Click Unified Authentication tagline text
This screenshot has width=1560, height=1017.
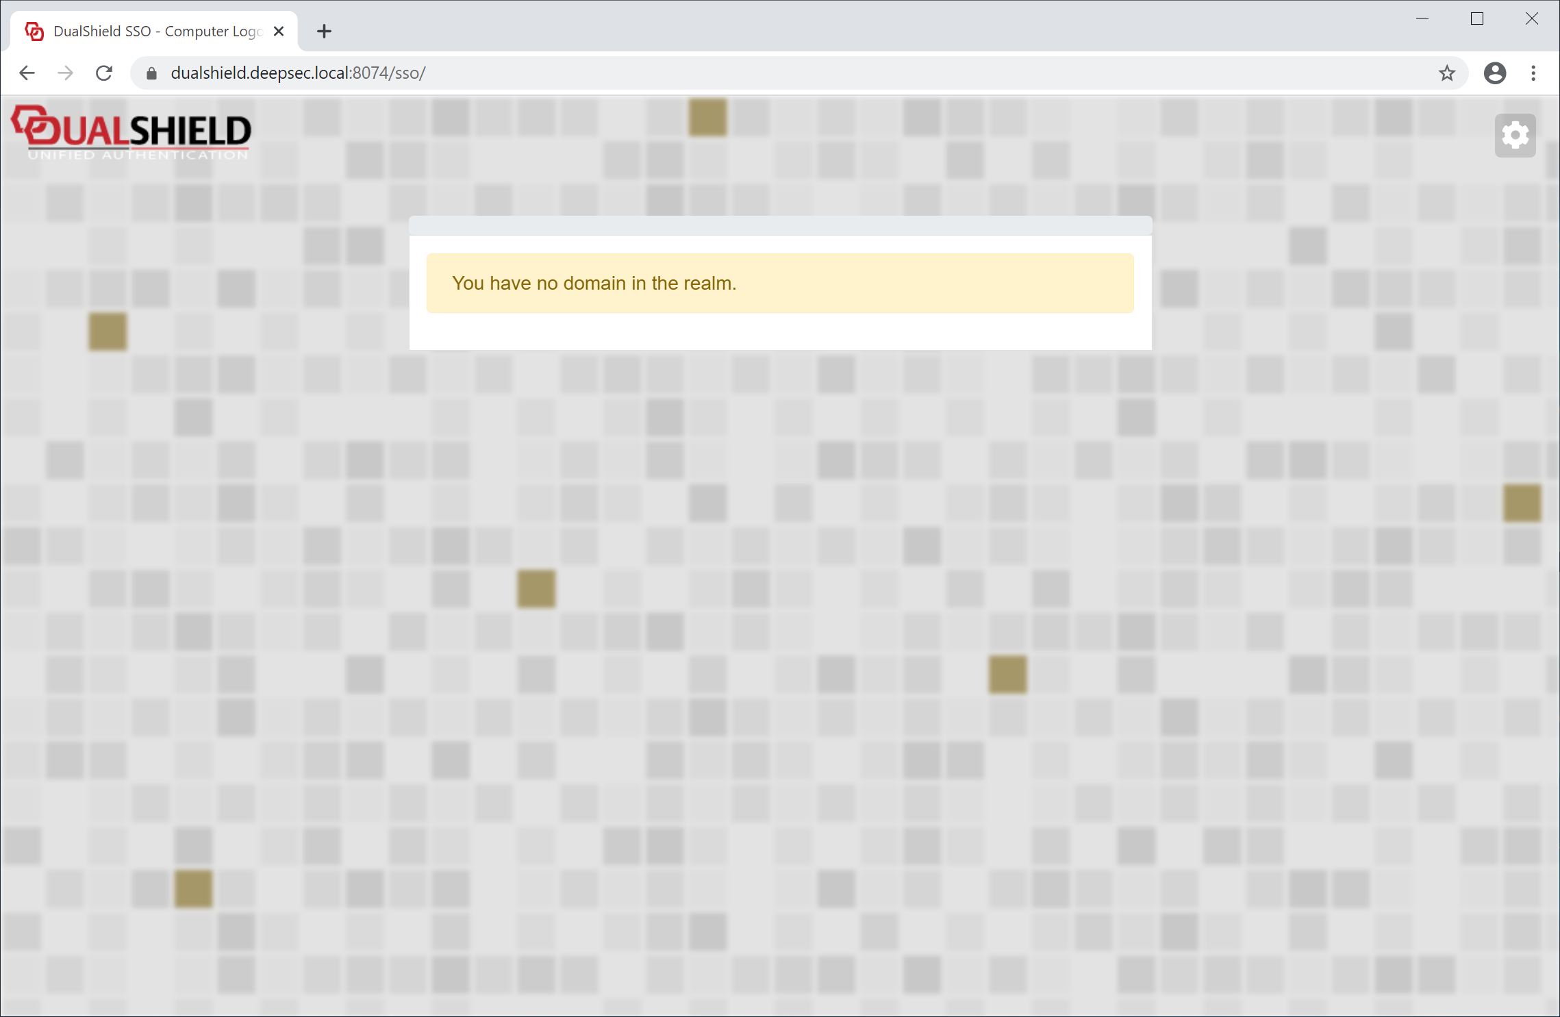(138, 155)
